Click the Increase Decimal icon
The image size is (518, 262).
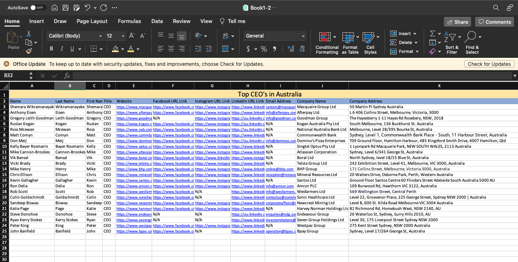point(291,49)
